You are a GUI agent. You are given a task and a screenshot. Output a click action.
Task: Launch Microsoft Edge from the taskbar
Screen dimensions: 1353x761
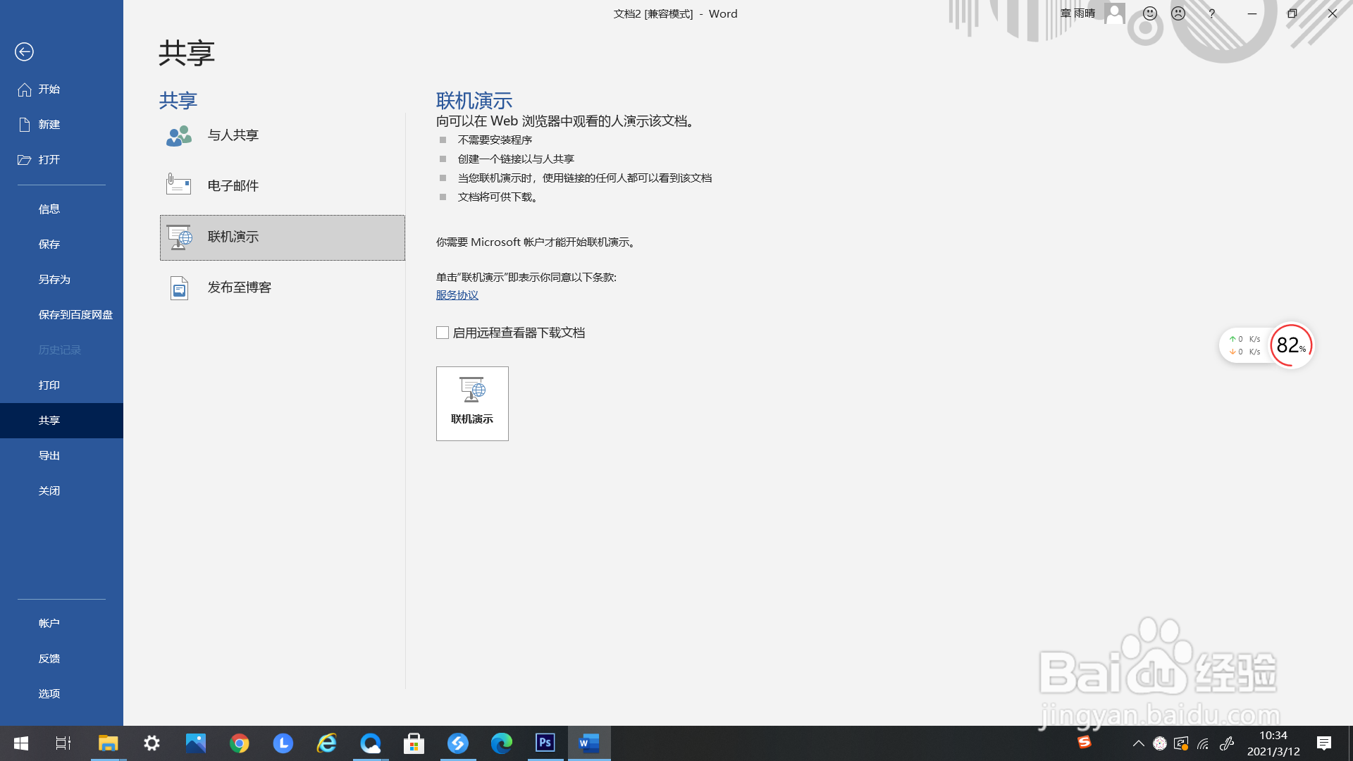coord(501,743)
